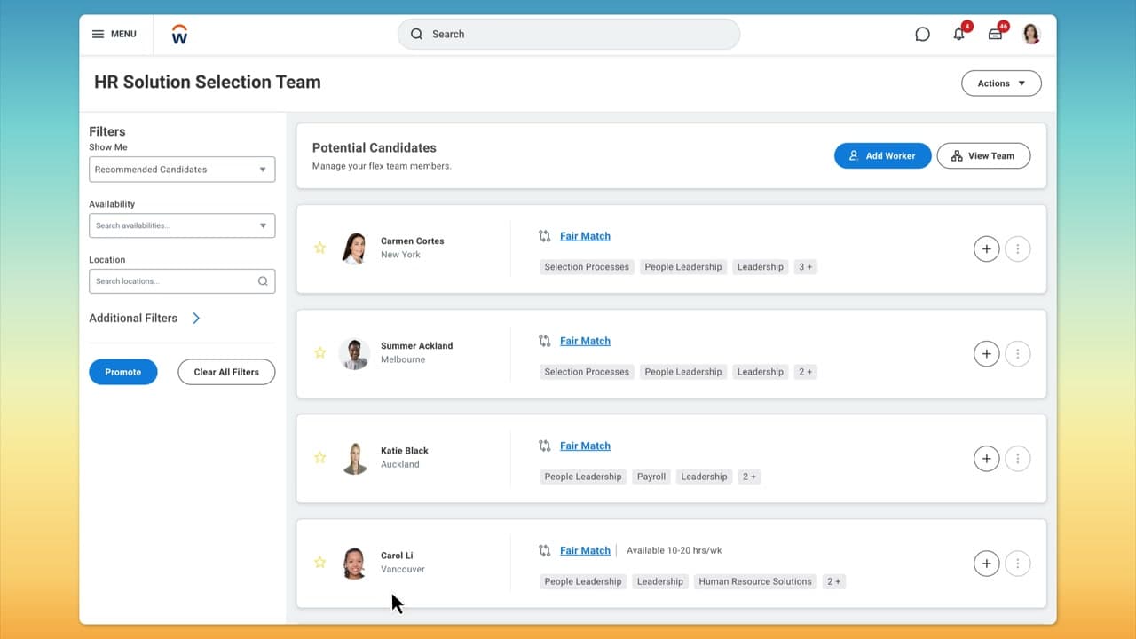This screenshot has height=639, width=1136.
Task: Click the View Team button
Action: click(983, 155)
